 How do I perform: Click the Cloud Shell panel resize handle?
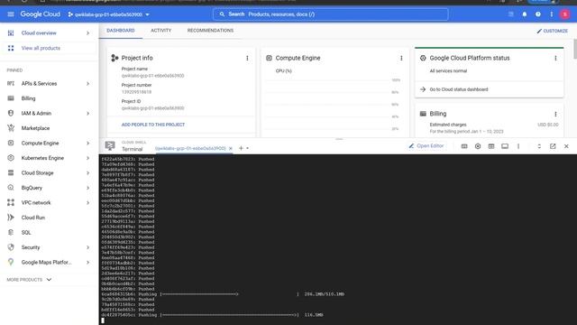point(339,139)
